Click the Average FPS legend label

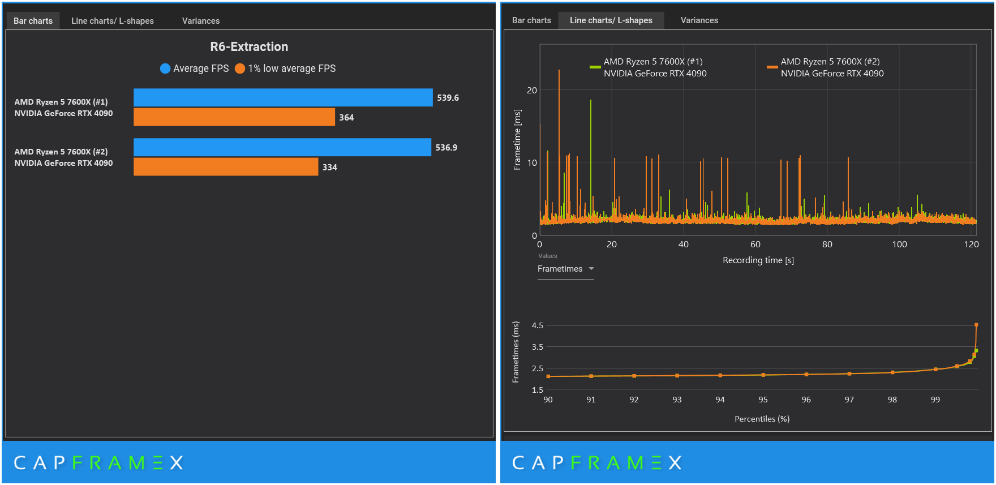(201, 68)
